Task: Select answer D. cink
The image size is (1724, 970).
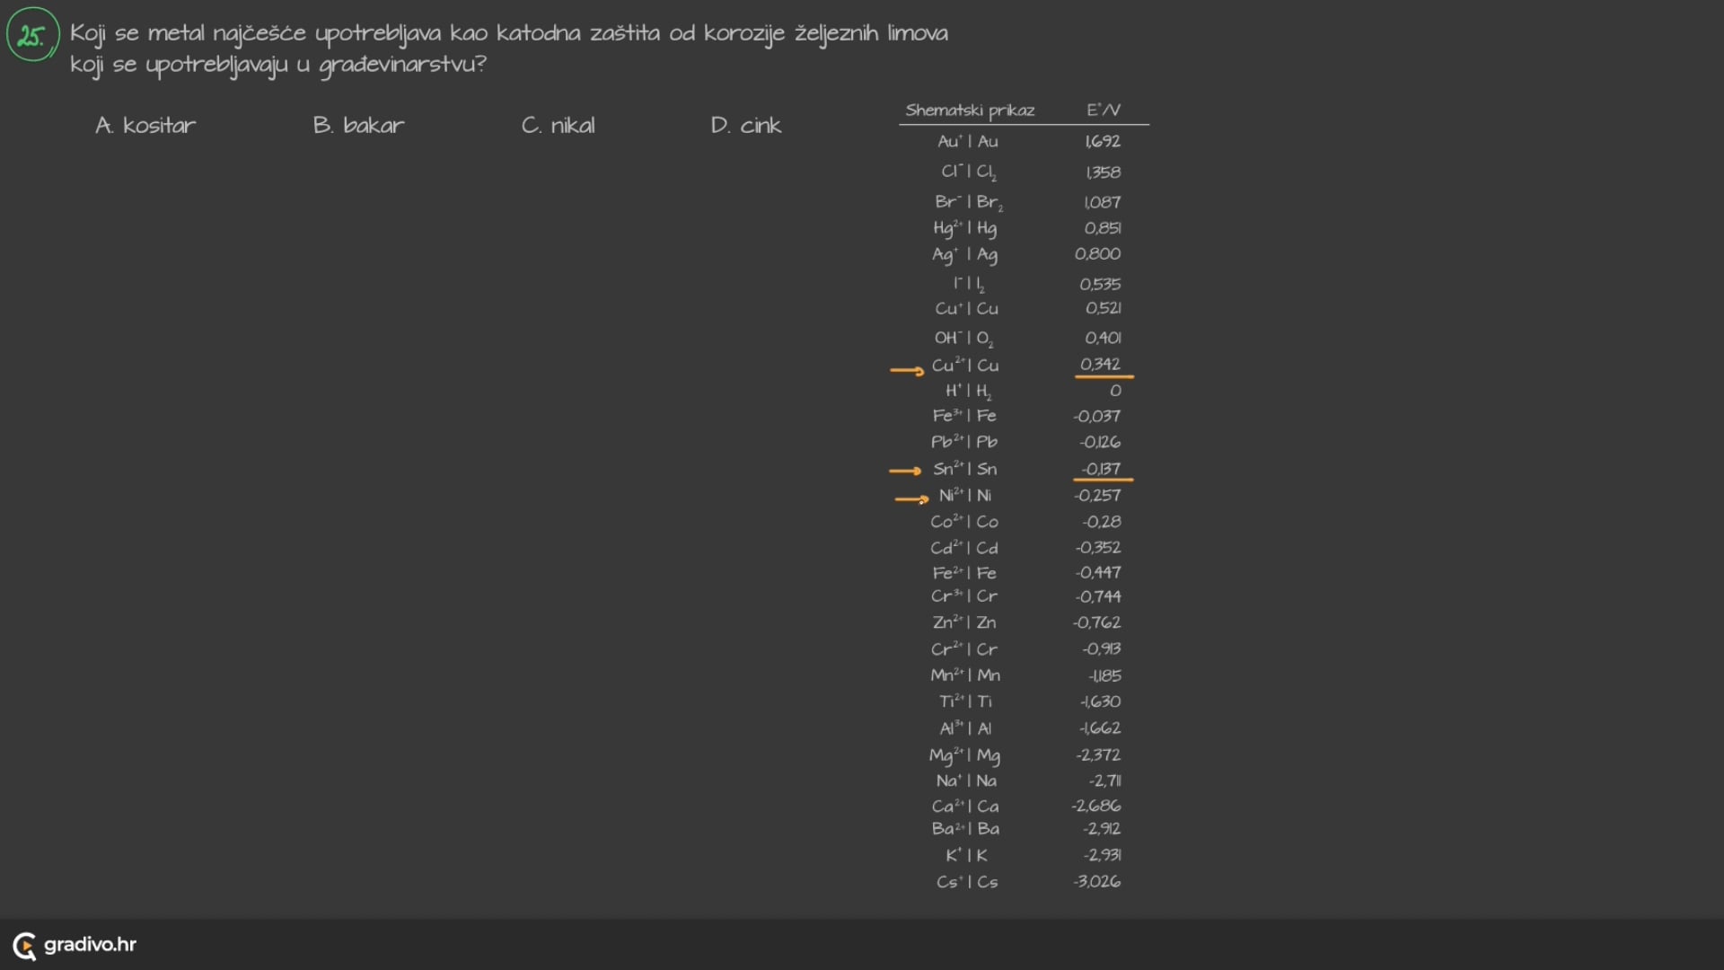Action: click(x=745, y=126)
